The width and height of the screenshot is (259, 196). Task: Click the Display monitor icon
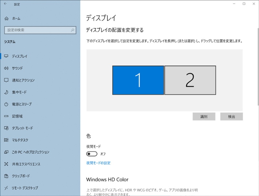(6, 56)
